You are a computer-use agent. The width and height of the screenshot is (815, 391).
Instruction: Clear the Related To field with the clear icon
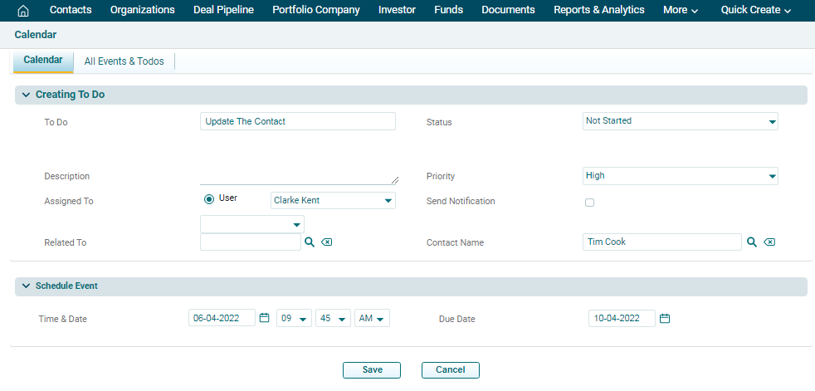click(x=326, y=242)
